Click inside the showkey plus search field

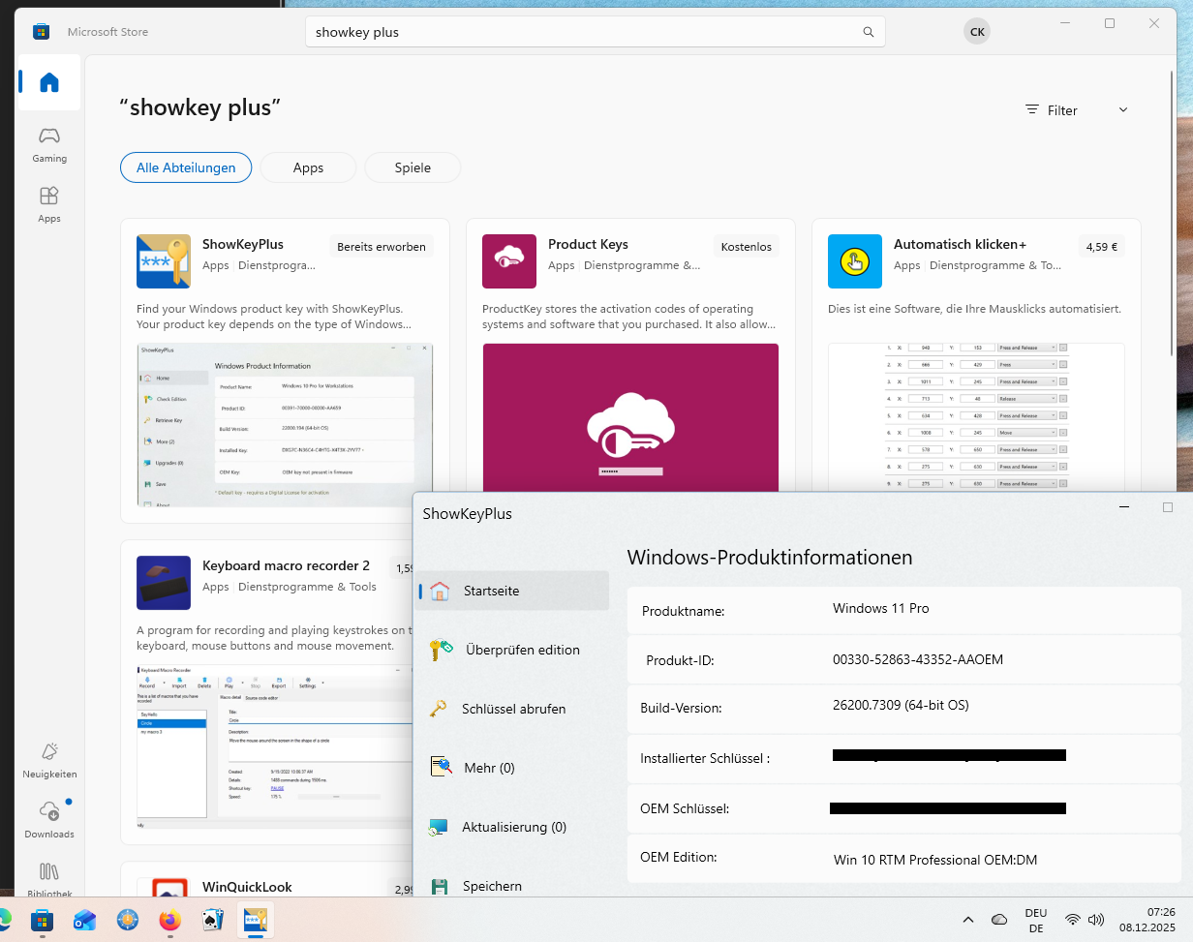click(x=581, y=32)
